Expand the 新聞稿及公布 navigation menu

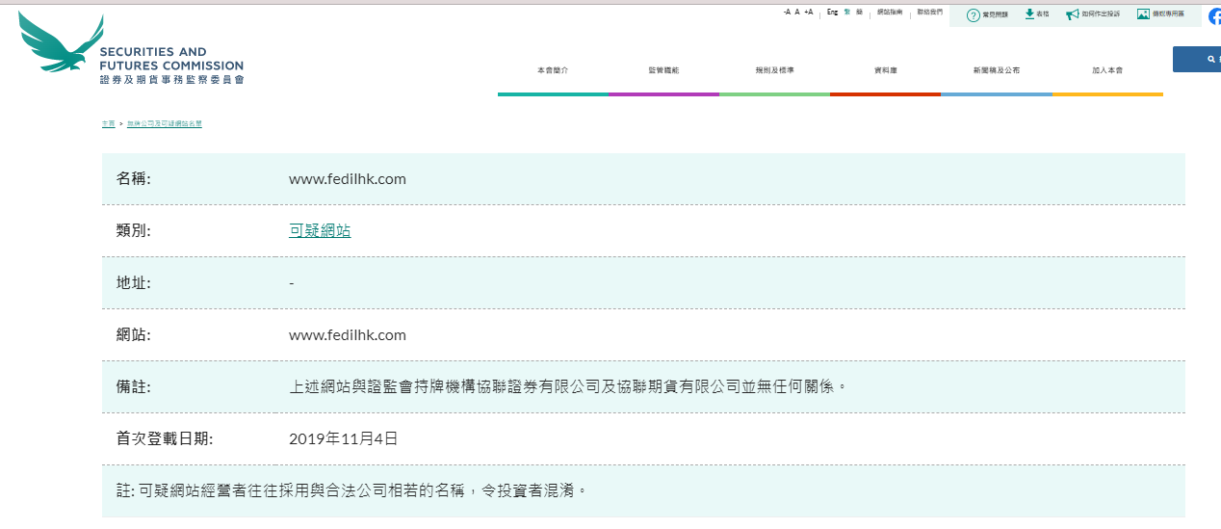coord(996,71)
